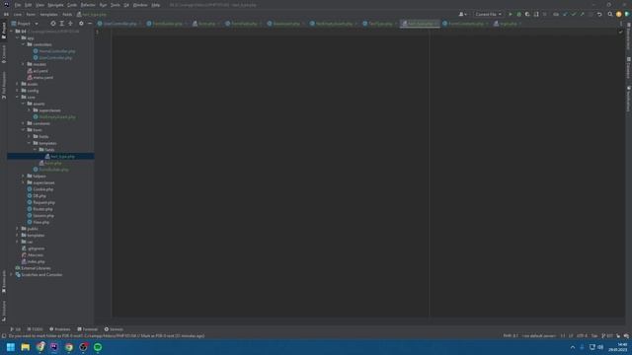Open the Terminal tool window

[88, 329]
